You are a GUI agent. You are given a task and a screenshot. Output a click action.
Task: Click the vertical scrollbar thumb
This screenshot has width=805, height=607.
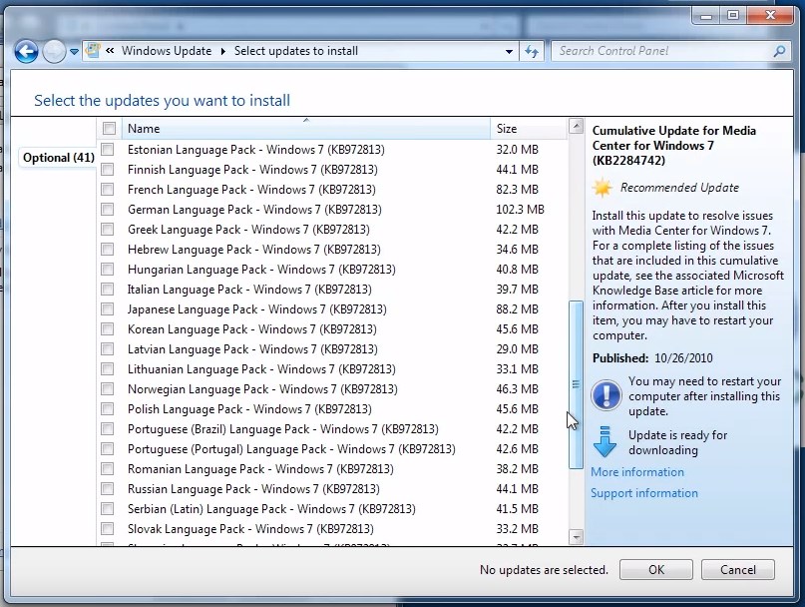(x=575, y=384)
